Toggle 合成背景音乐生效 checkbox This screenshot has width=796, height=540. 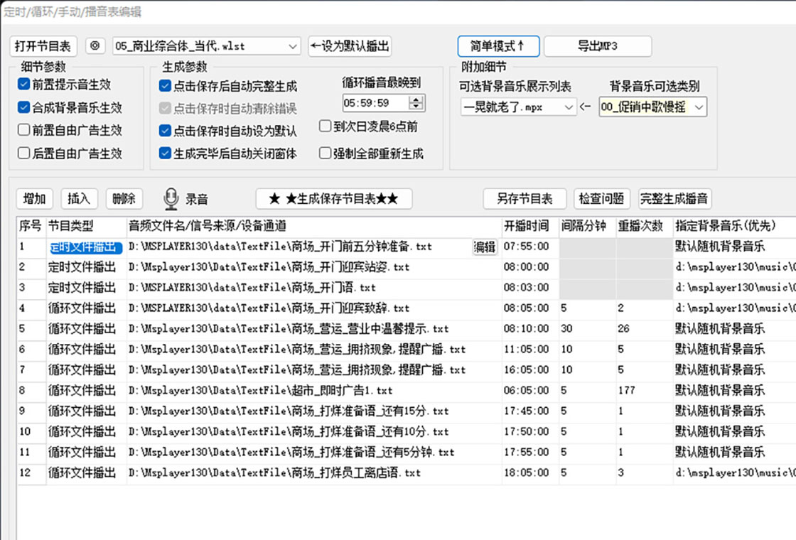[24, 107]
